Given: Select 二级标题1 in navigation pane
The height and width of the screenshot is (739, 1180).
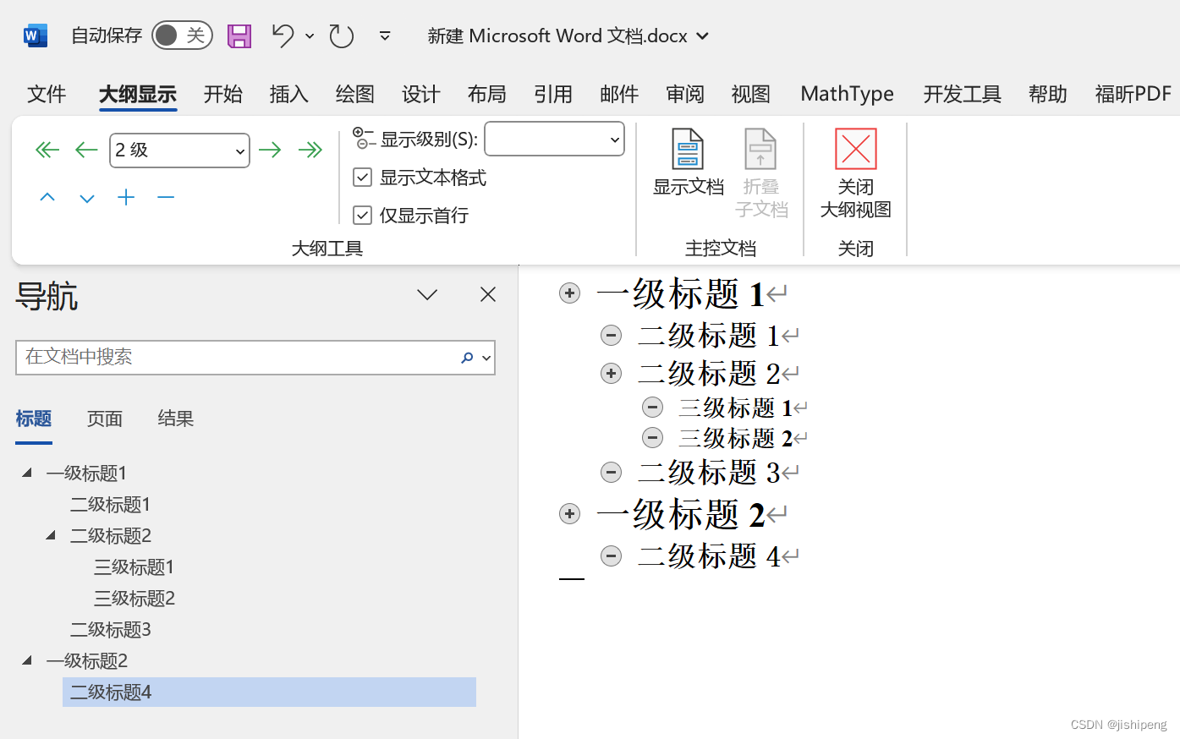Looking at the screenshot, I should point(110,505).
